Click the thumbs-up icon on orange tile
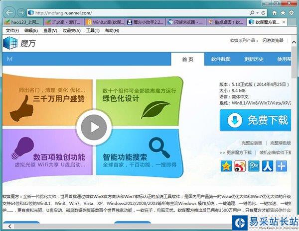Screen dimensions: 299x231 tap(21, 108)
